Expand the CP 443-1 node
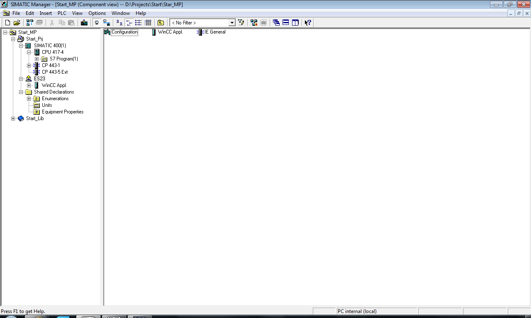This screenshot has height=318, width=531. 29,65
